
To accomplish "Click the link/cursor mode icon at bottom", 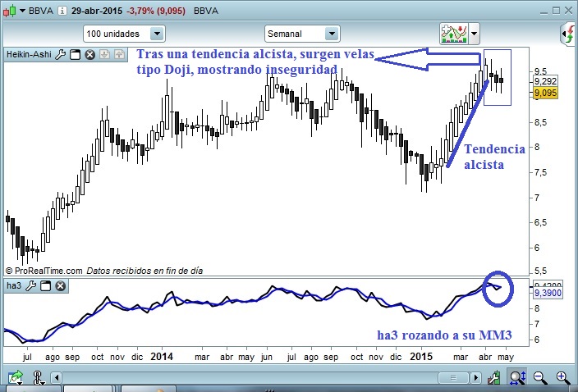I will pos(38,377).
